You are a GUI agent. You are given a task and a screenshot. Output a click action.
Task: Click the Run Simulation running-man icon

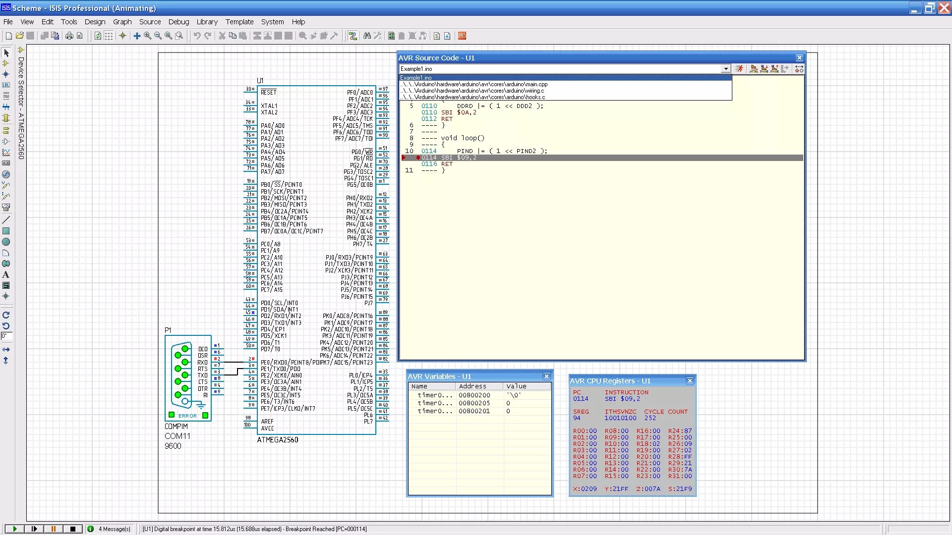(x=739, y=69)
